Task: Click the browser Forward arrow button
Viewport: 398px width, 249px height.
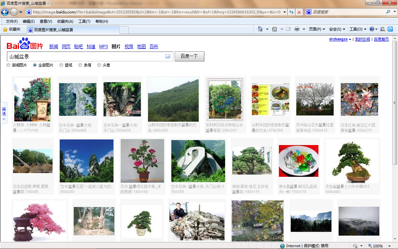Action: coord(14,12)
